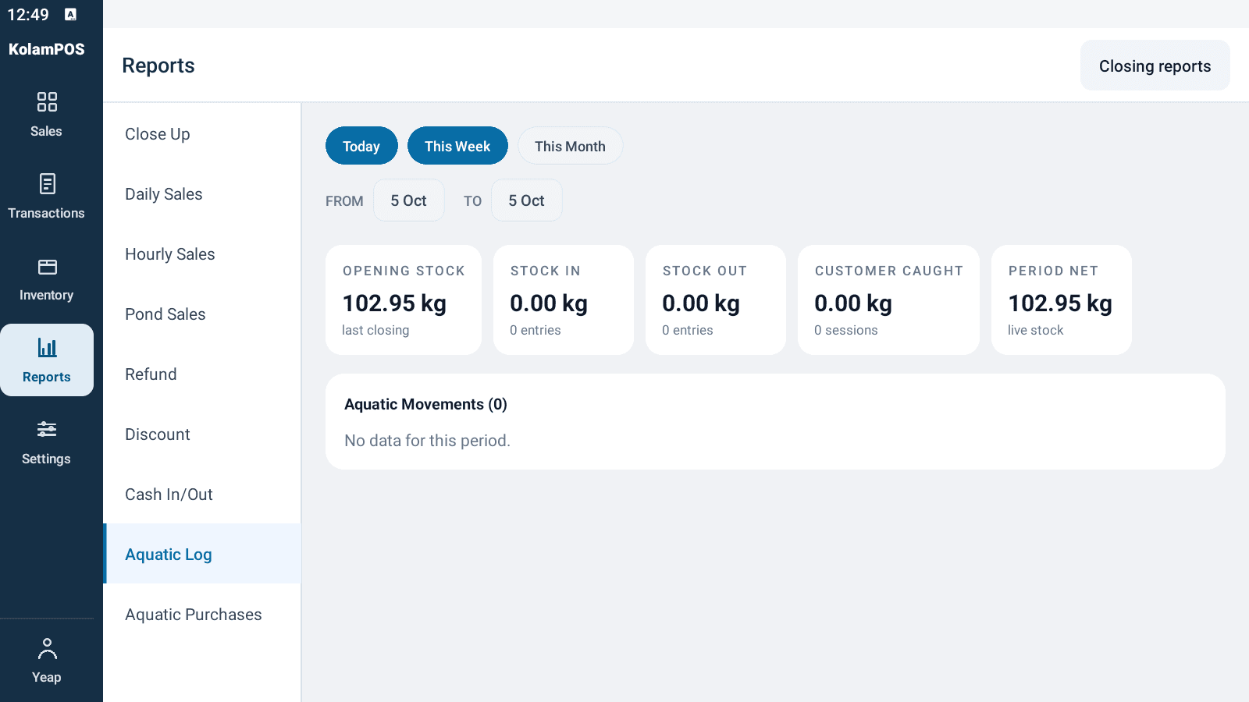Open the Hourly Sales report
Viewport: 1249px width, 702px height.
(x=202, y=254)
